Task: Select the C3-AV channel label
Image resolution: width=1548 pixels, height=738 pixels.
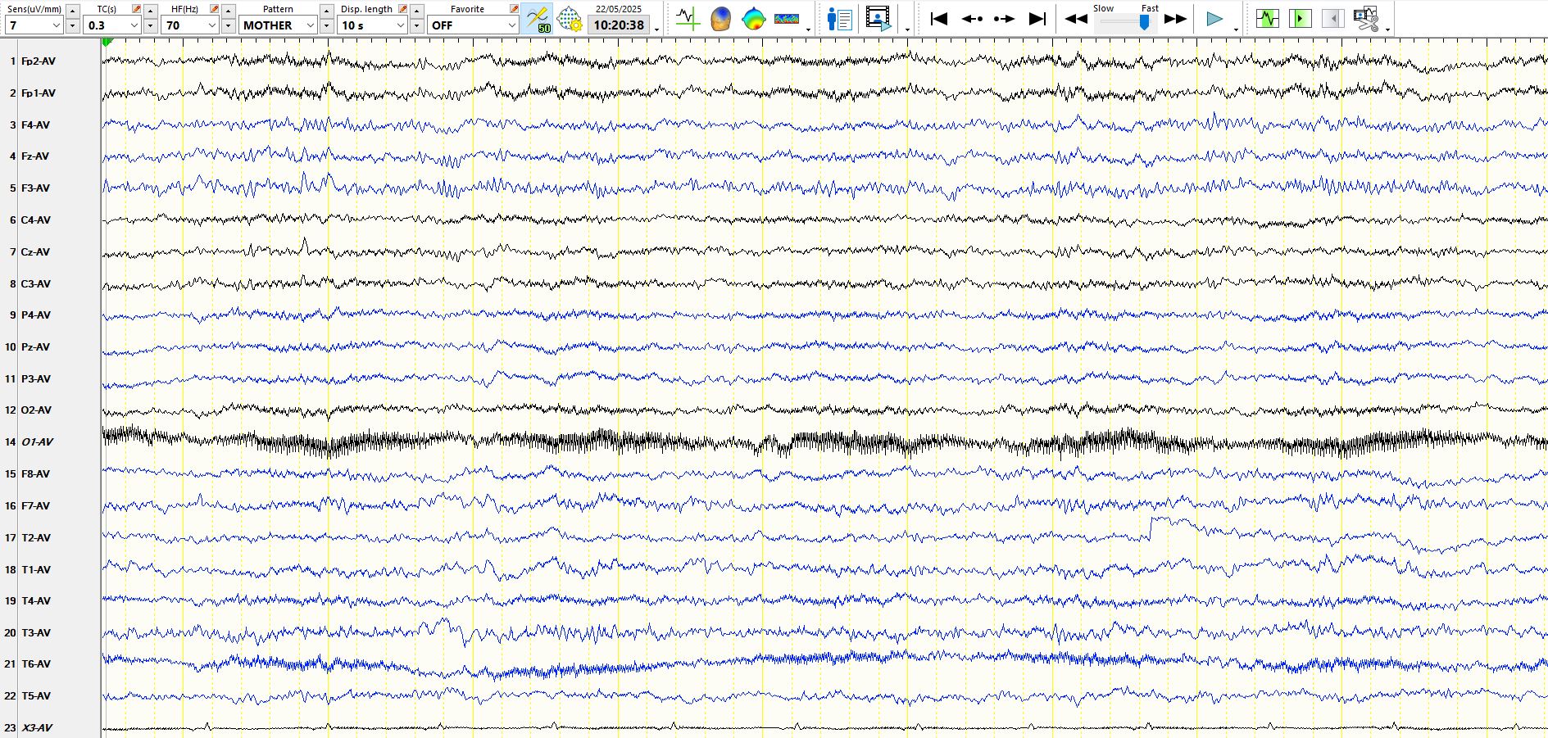Action: 36,284
